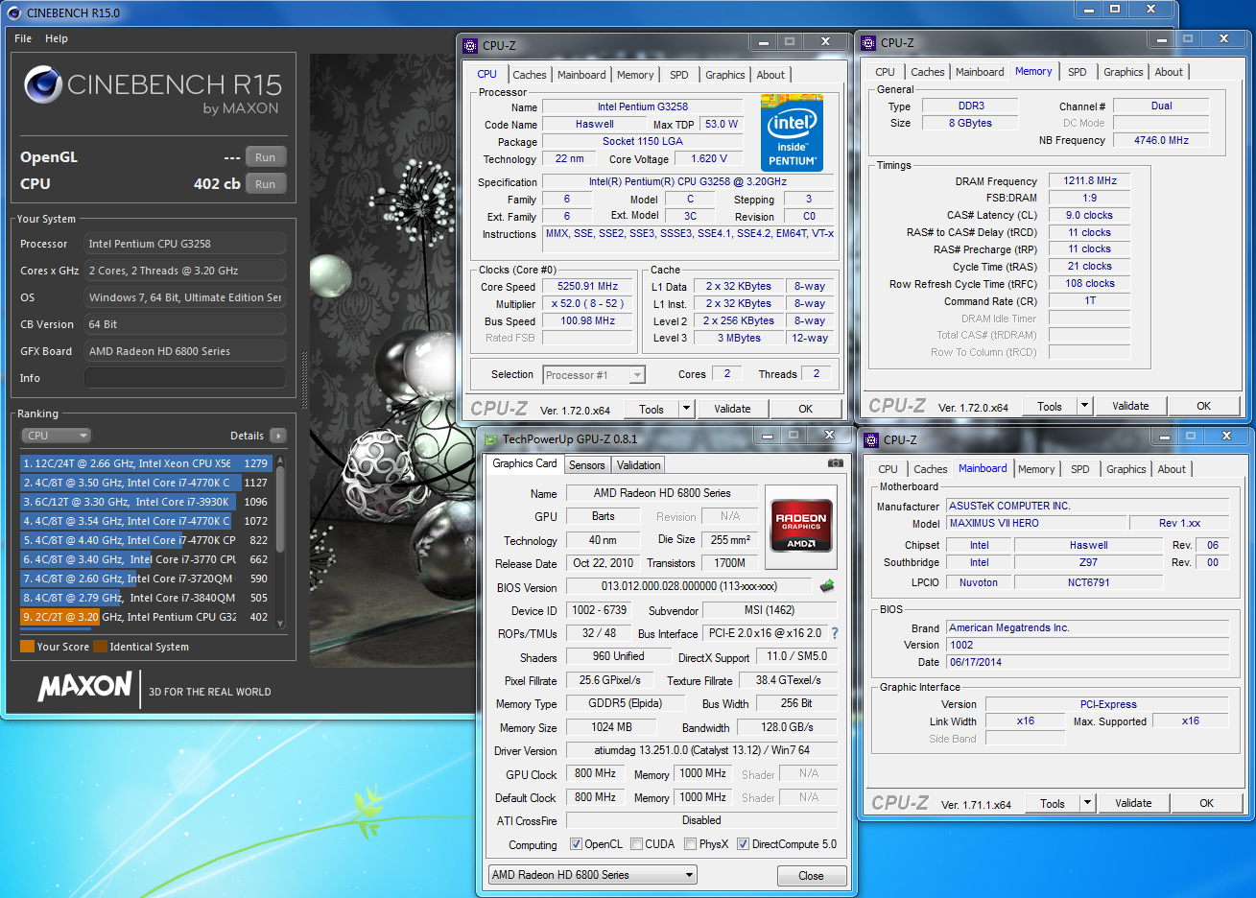Viewport: 1256px width, 898px height.
Task: Open Tools dropdown arrow in CPU-Z Mainboard window
Action: click(1088, 803)
